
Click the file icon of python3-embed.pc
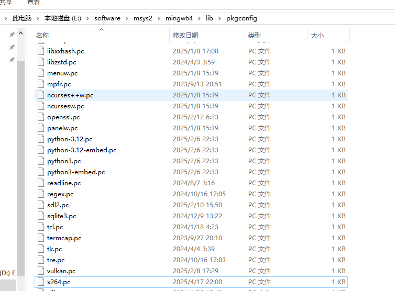pos(41,172)
